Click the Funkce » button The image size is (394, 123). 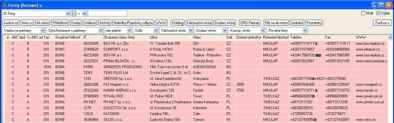pyautogui.click(x=382, y=23)
